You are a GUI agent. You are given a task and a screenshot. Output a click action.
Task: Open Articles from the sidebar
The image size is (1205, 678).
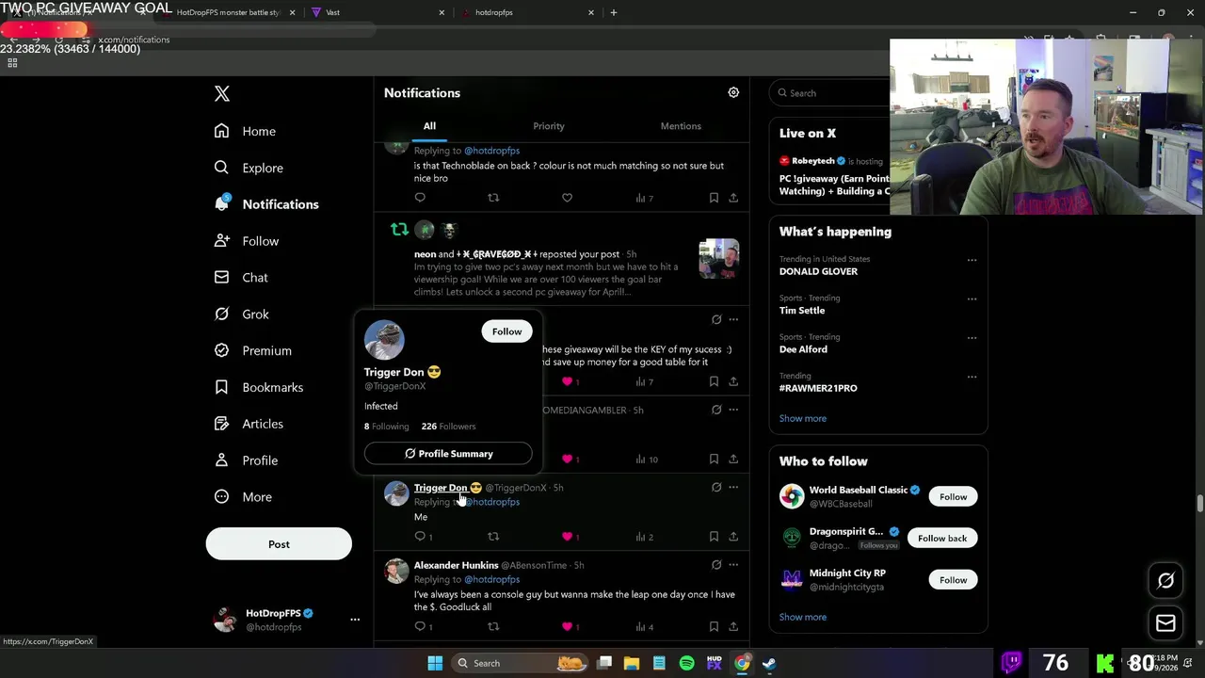[249, 424]
